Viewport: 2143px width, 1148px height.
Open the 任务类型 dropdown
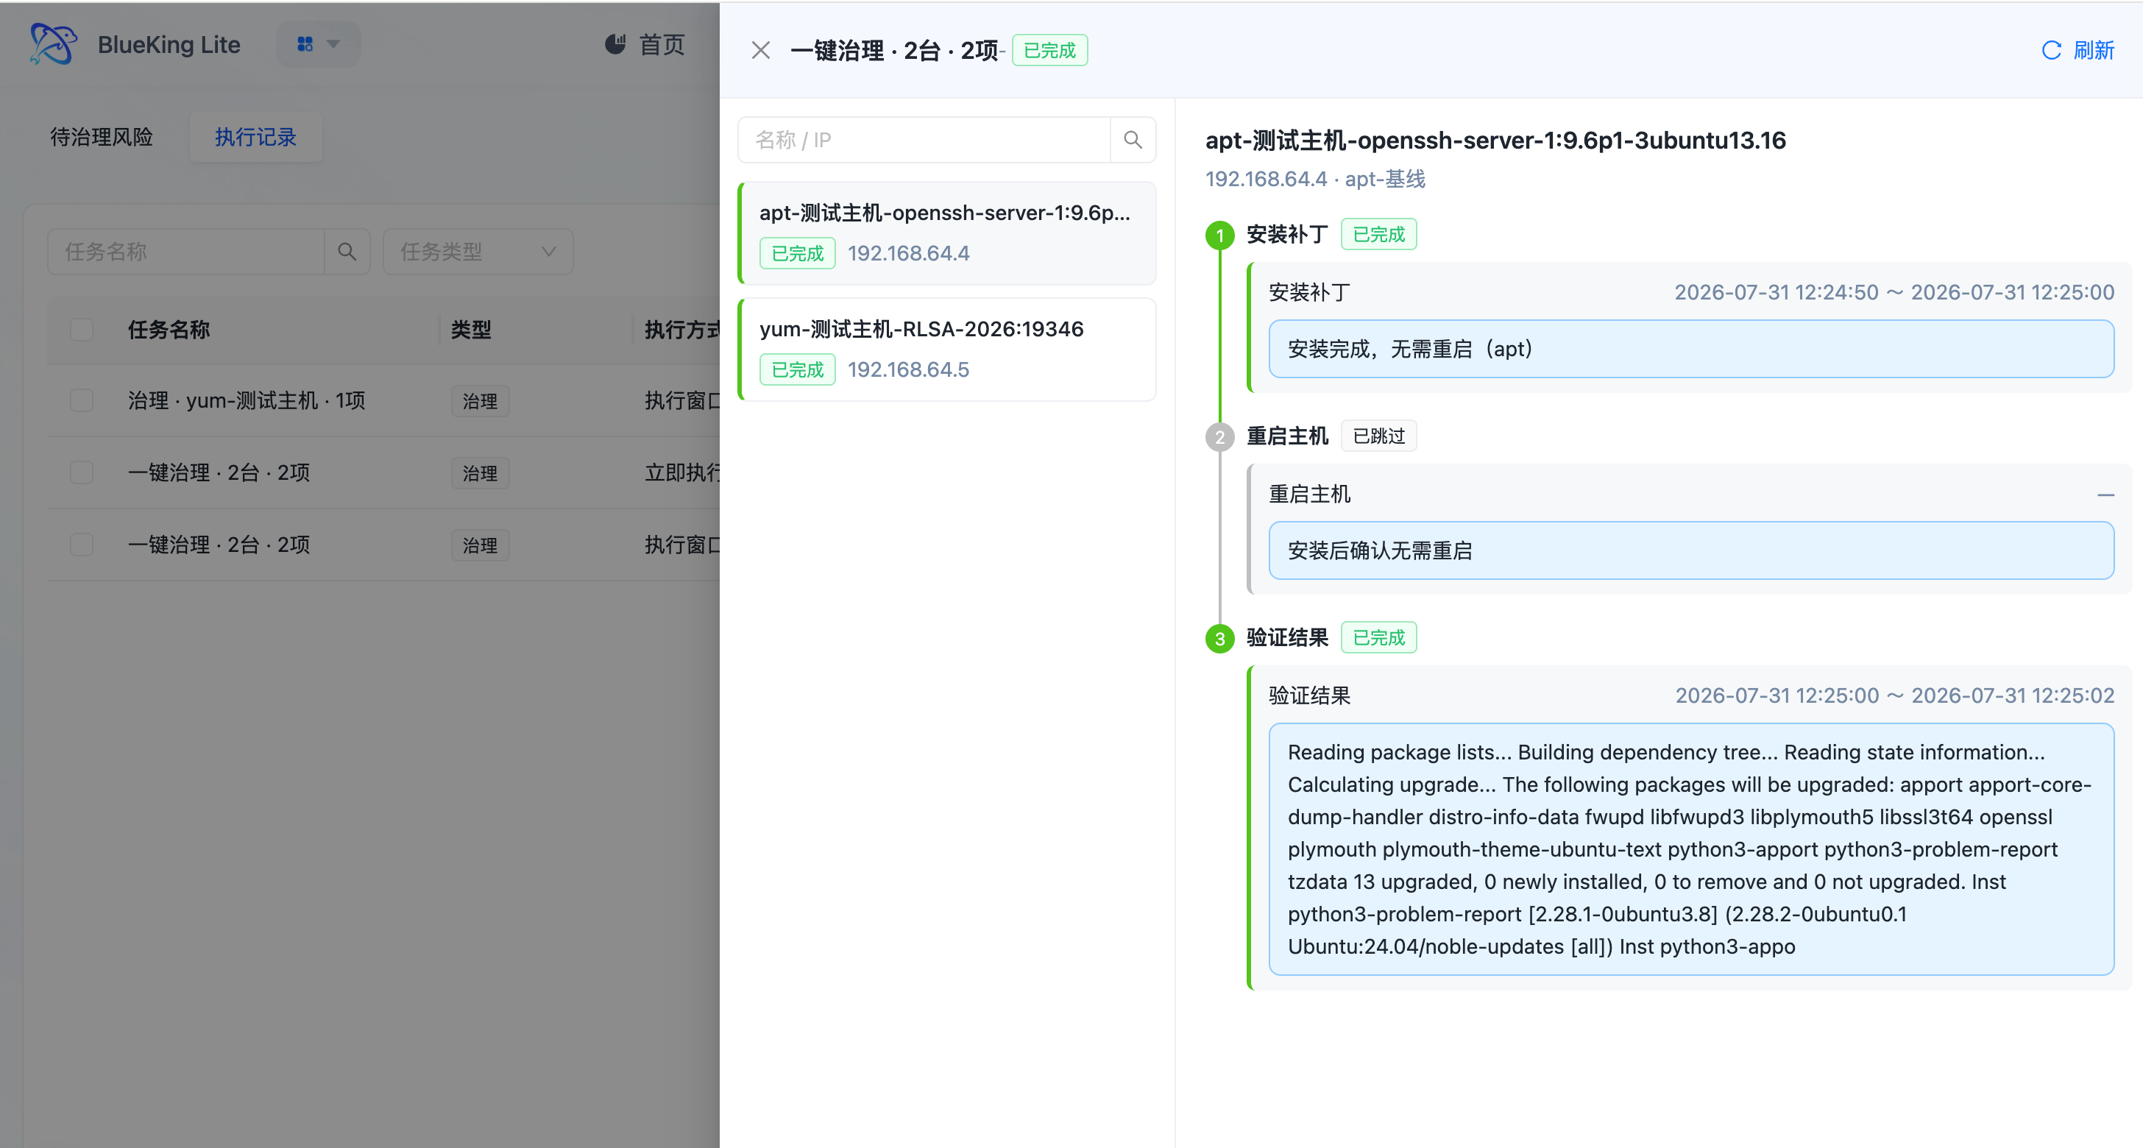click(478, 251)
